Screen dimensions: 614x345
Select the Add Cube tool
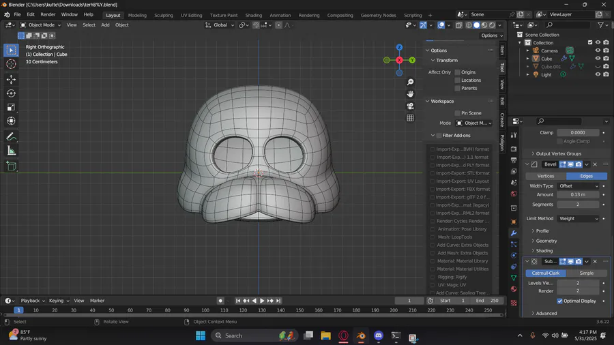click(x=11, y=166)
